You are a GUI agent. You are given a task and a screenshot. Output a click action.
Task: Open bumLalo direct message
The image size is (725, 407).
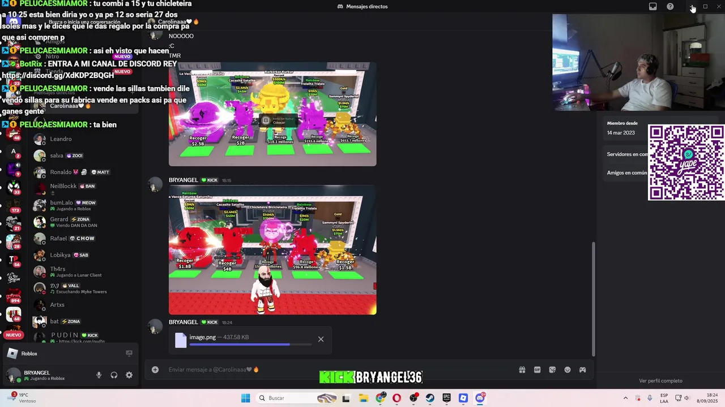point(85,205)
